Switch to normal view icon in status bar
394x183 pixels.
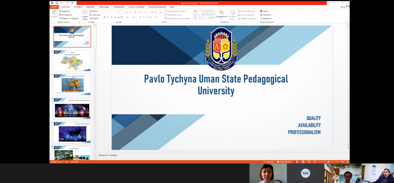tap(297, 162)
